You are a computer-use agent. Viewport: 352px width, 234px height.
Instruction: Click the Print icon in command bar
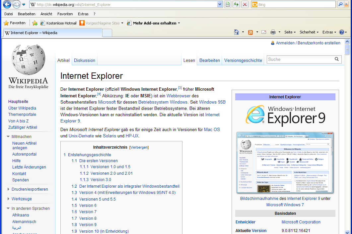pyautogui.click(x=273, y=32)
